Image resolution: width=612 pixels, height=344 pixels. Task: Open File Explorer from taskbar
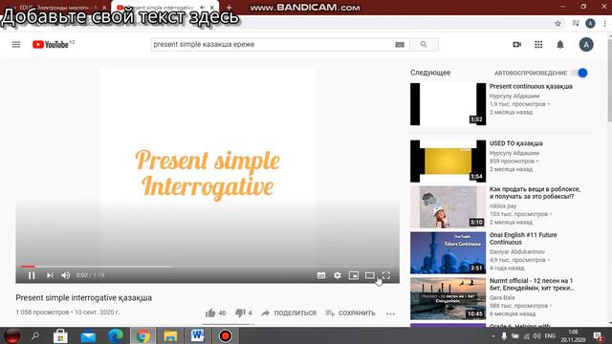170,335
